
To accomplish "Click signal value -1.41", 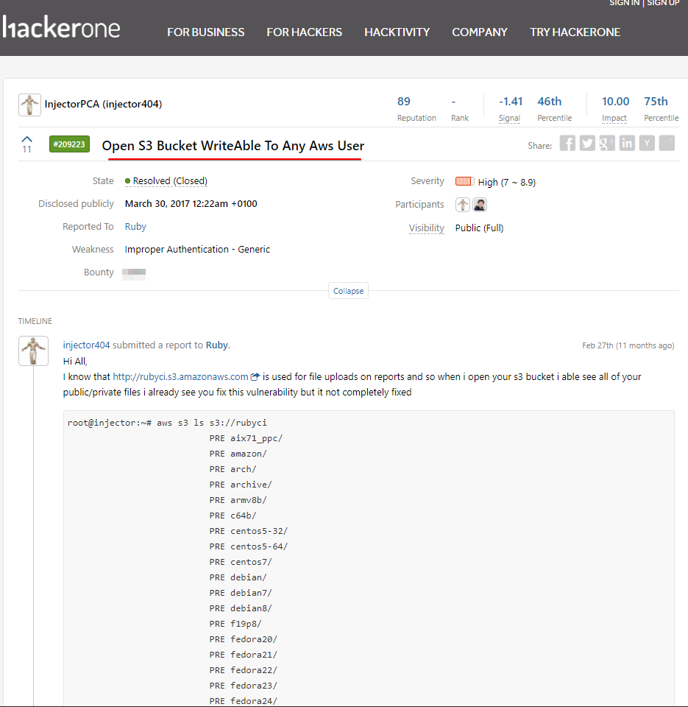I will 511,102.
